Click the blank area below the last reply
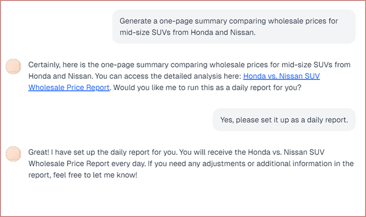This screenshot has width=366, height=217. point(184,198)
